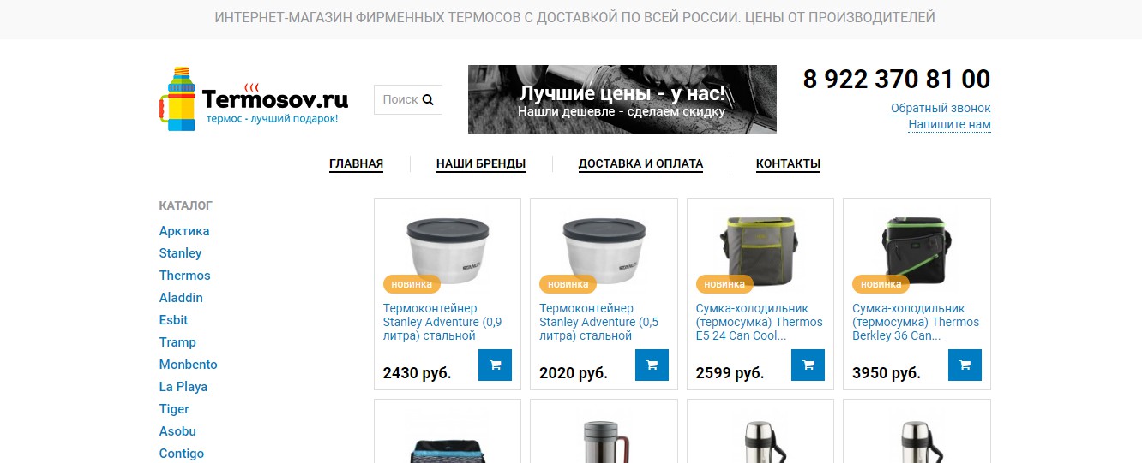Open the Stanley brand catalog
Viewport: 1142px width, 463px height.
click(180, 253)
